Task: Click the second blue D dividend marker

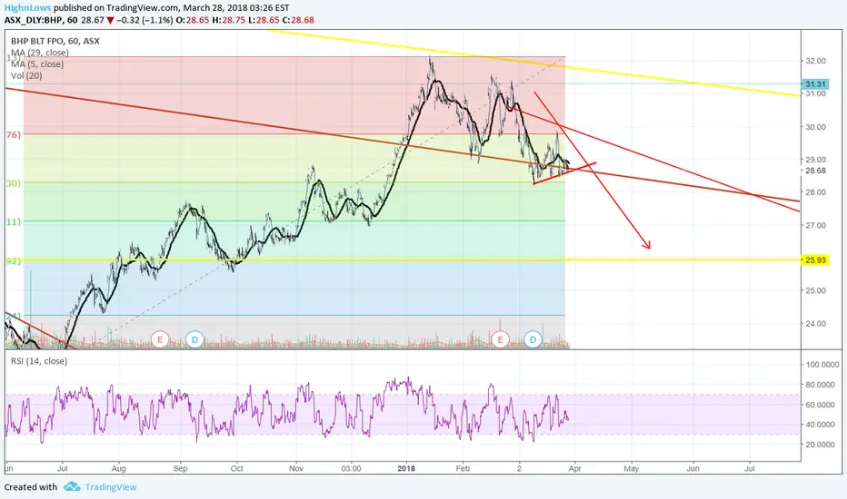Action: click(533, 339)
